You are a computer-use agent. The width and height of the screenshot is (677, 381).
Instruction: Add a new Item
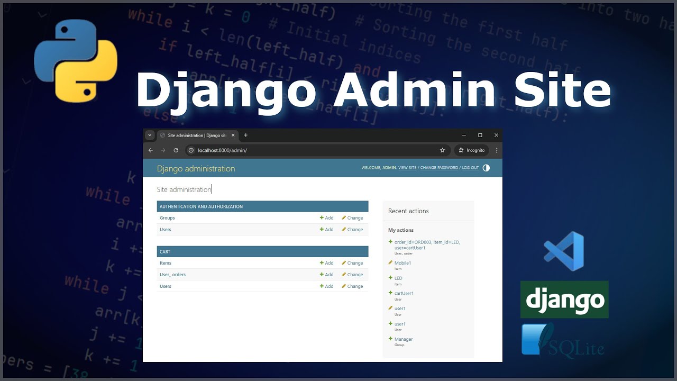(327, 263)
